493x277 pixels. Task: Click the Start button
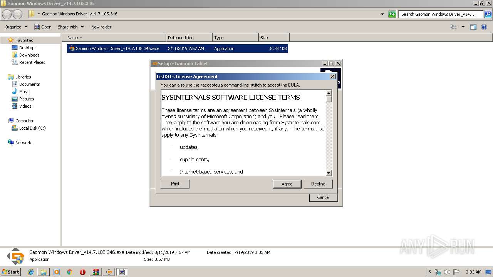pyautogui.click(x=10, y=272)
